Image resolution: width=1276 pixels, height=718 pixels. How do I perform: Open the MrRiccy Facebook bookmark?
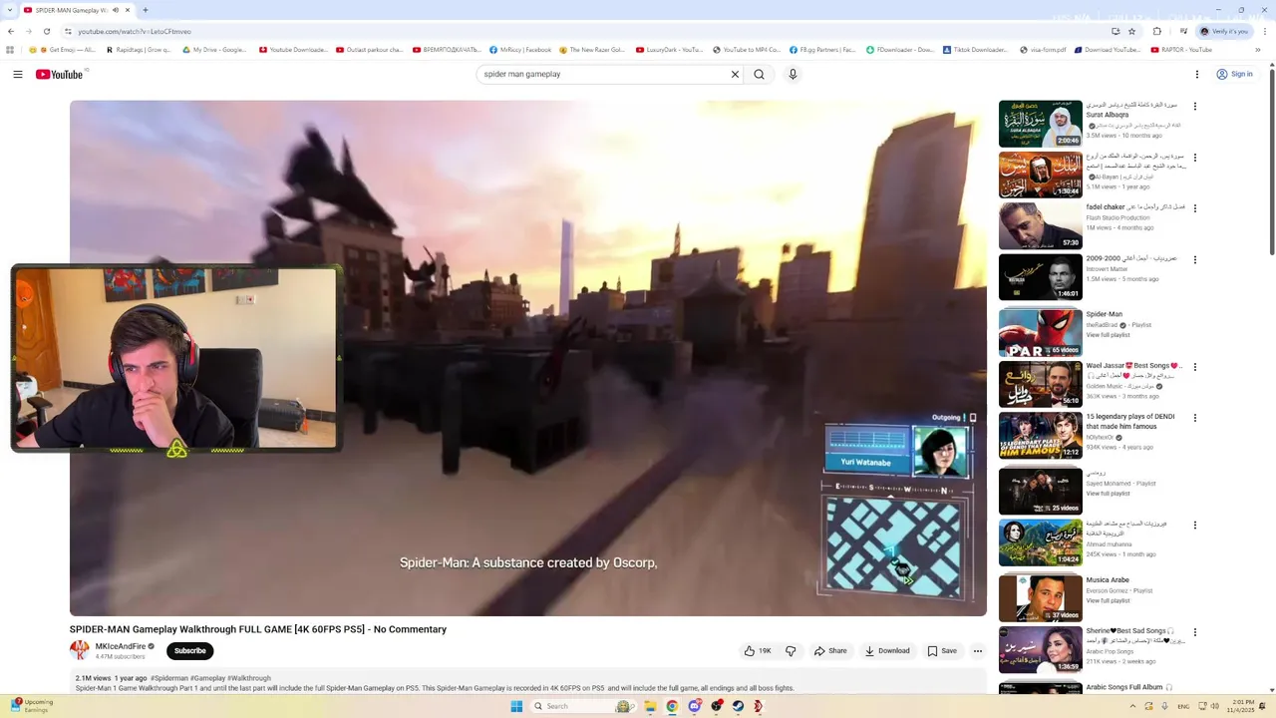click(520, 50)
